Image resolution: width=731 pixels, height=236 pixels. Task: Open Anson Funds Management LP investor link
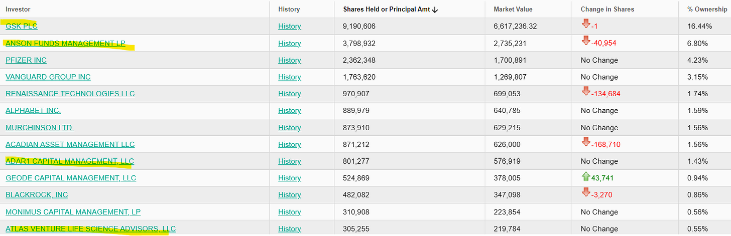pyautogui.click(x=65, y=43)
